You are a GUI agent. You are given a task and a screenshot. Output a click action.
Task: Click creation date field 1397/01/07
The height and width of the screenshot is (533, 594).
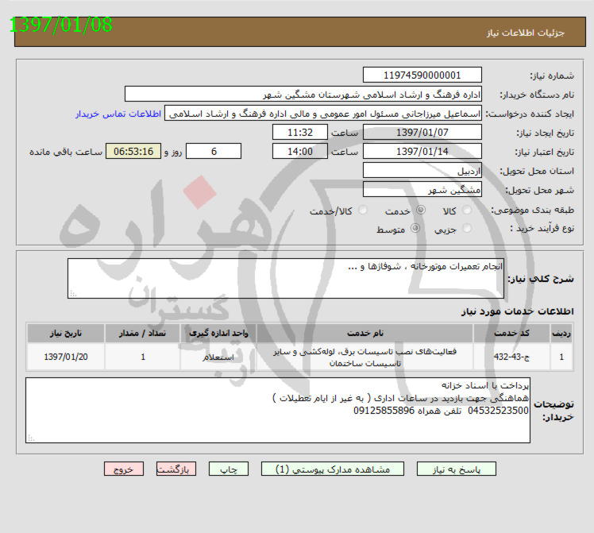tap(422, 132)
